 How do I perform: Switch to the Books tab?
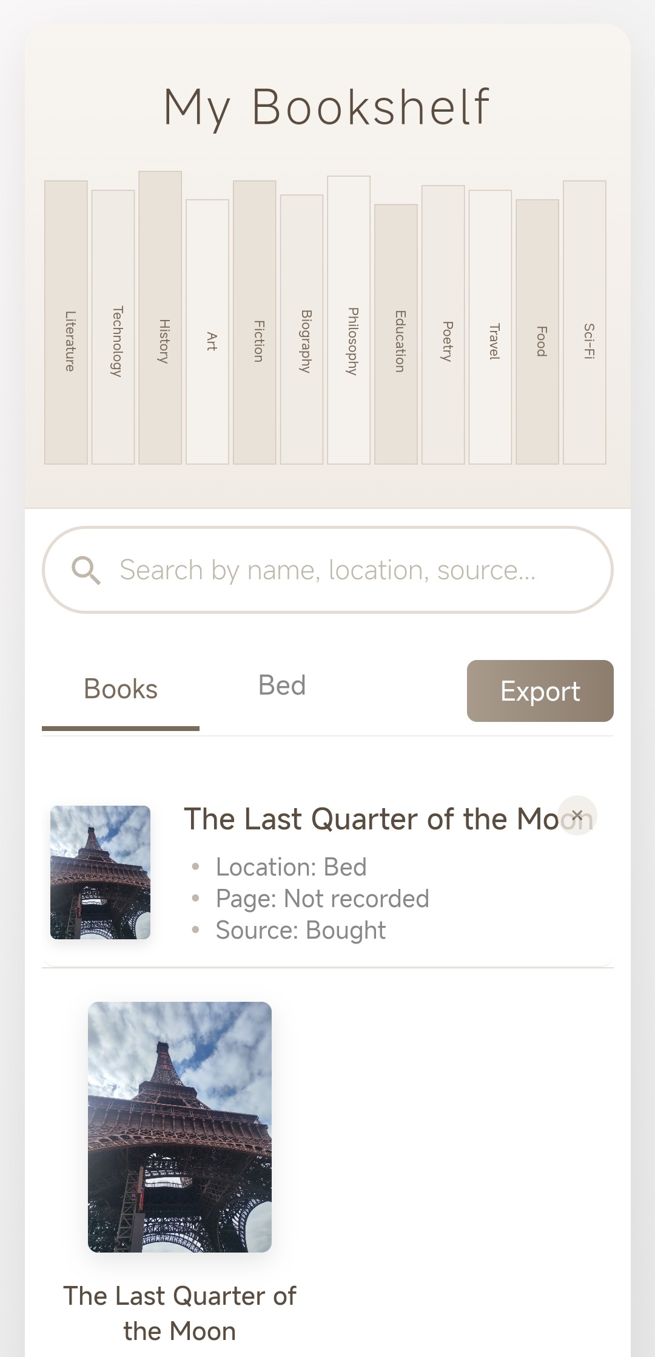121,690
